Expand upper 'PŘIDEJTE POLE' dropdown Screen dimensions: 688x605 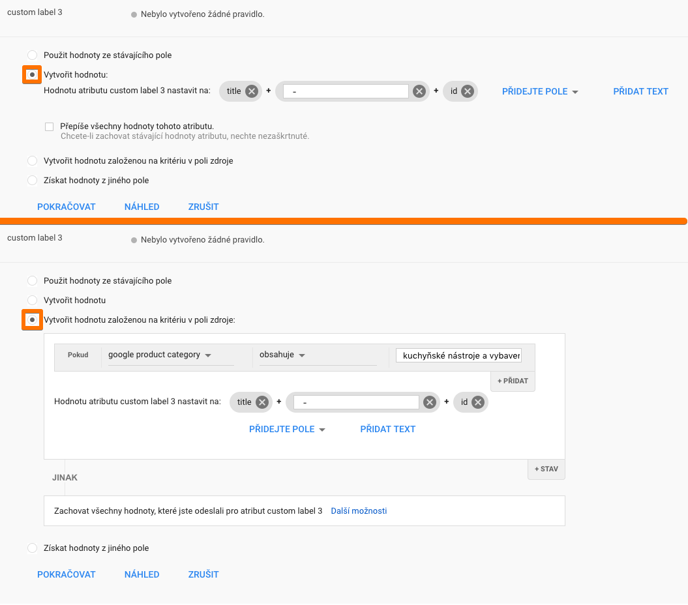click(540, 92)
